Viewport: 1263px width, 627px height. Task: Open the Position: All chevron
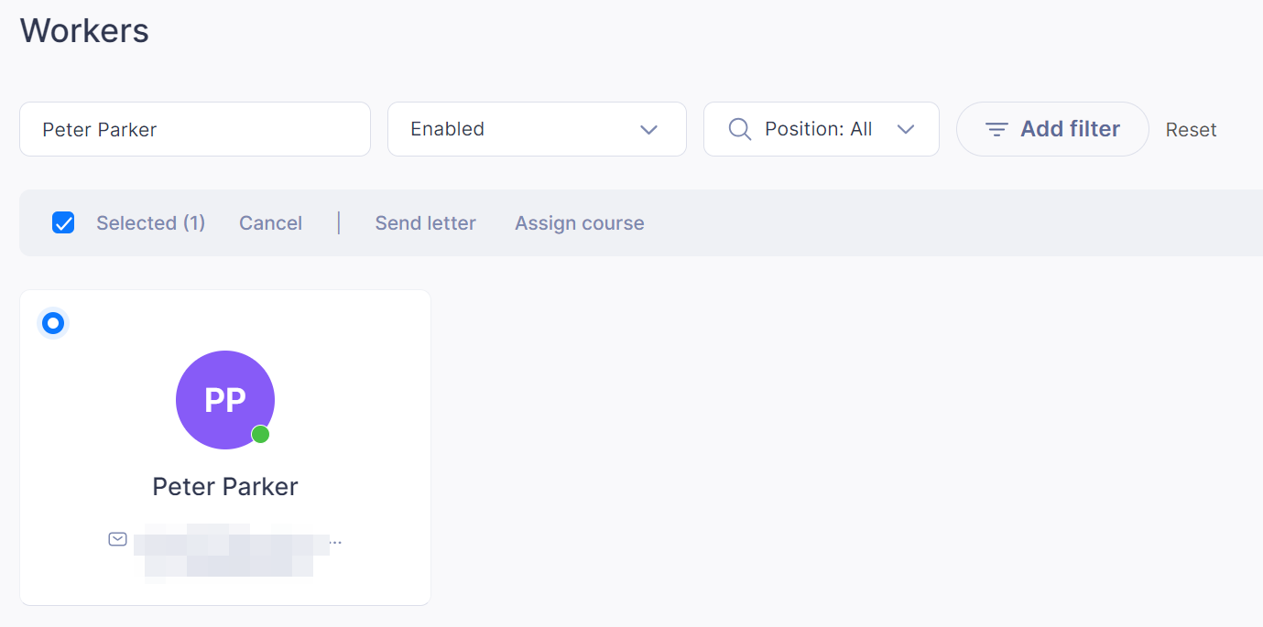tap(906, 129)
